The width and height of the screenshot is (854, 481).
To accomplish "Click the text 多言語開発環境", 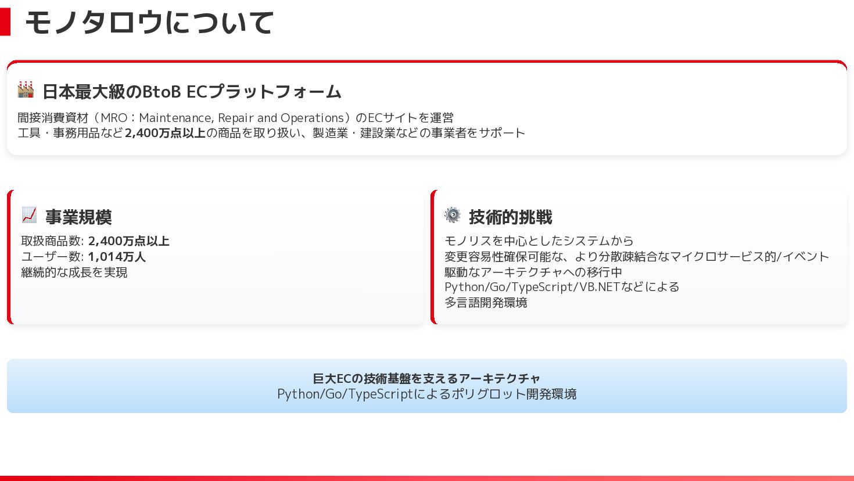I will point(486,303).
